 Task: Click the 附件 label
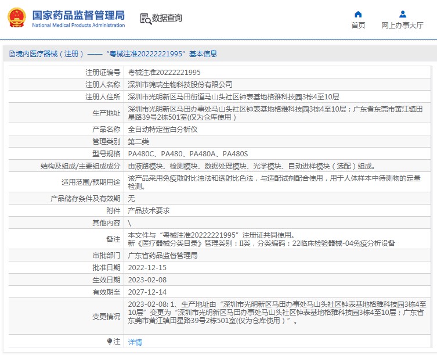coord(113,211)
